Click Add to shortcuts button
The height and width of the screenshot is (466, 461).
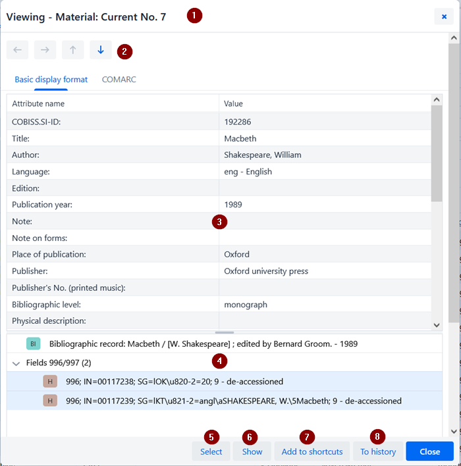[x=312, y=452]
